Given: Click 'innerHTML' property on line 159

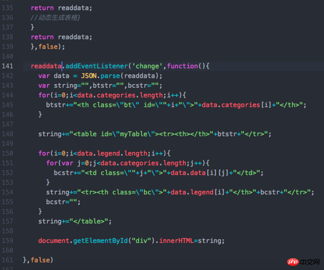Looking at the screenshot, I should click(177, 241).
